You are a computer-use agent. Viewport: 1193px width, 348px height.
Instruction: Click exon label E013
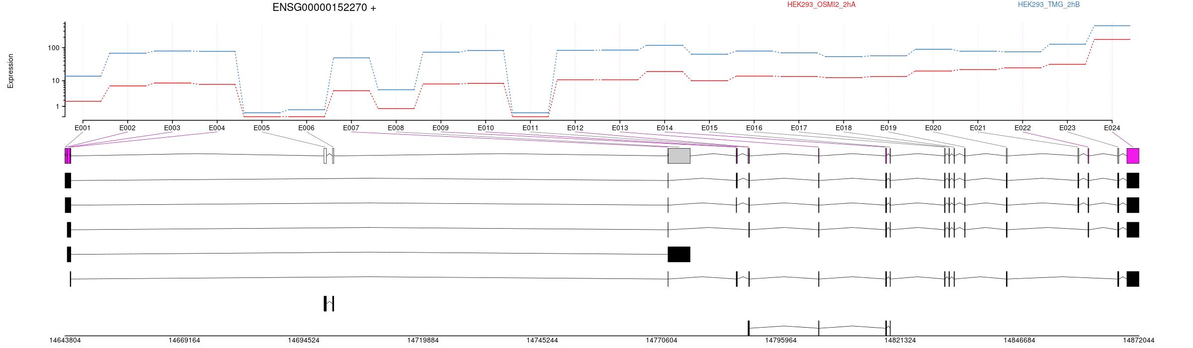[x=620, y=128]
